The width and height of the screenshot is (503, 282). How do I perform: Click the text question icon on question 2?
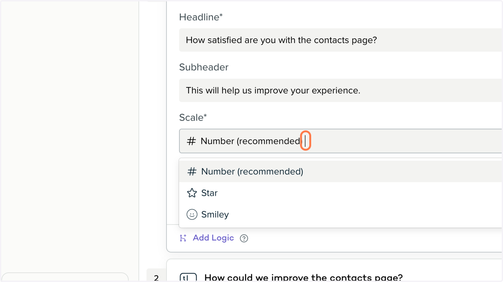point(188,277)
